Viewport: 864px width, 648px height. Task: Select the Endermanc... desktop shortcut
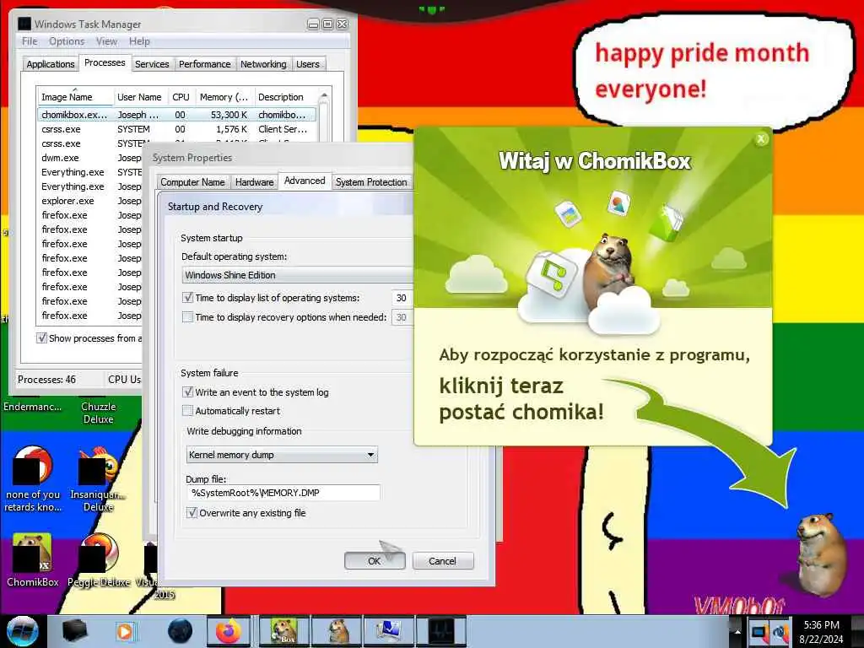33,407
